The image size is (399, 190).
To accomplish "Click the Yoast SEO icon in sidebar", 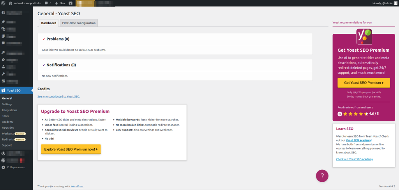I will click(x=3, y=90).
